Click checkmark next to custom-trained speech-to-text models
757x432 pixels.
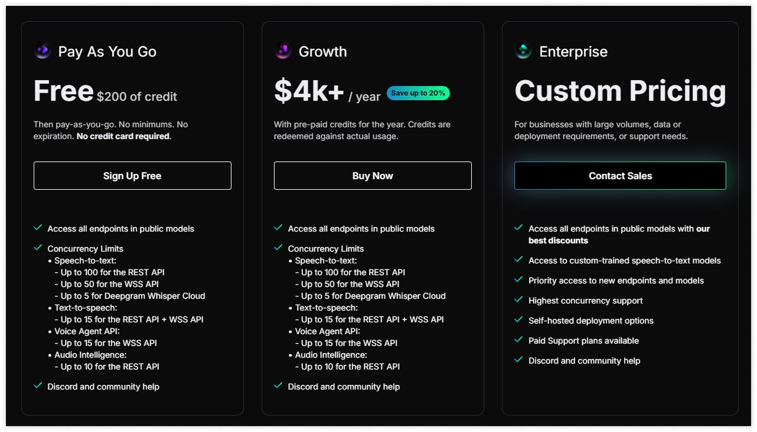tap(518, 260)
